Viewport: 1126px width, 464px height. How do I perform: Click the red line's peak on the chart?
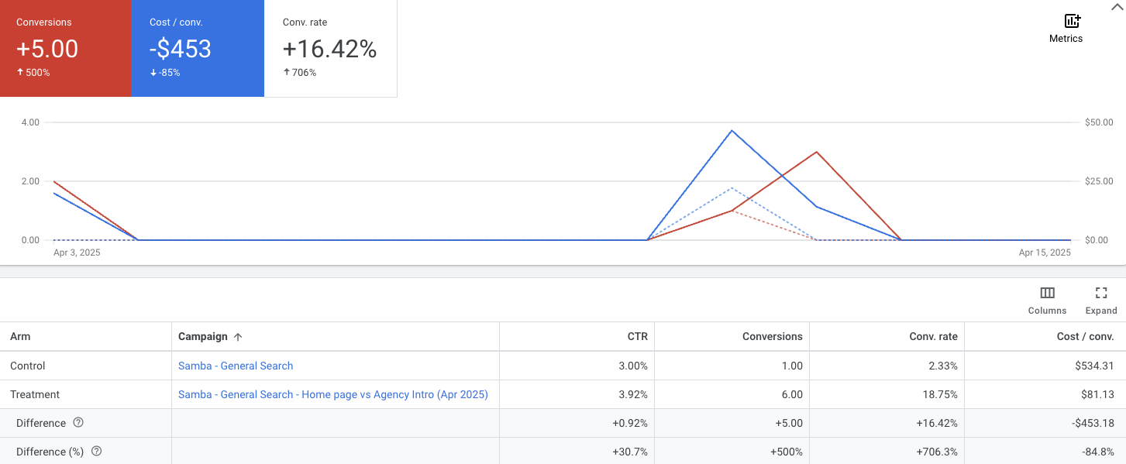tap(816, 152)
